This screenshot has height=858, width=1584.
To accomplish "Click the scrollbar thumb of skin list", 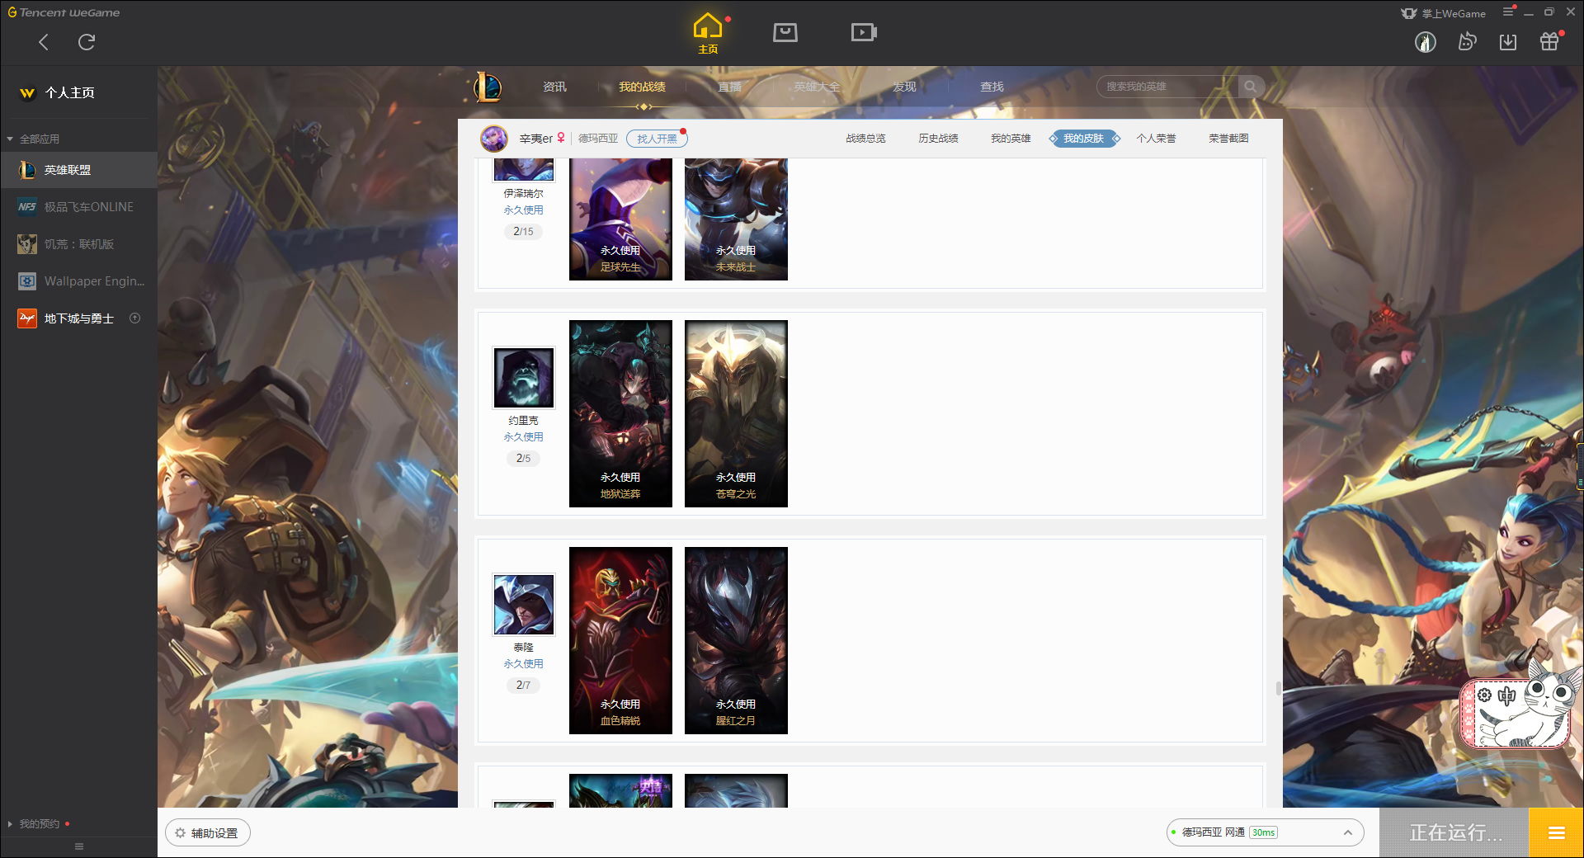I will 1278,688.
